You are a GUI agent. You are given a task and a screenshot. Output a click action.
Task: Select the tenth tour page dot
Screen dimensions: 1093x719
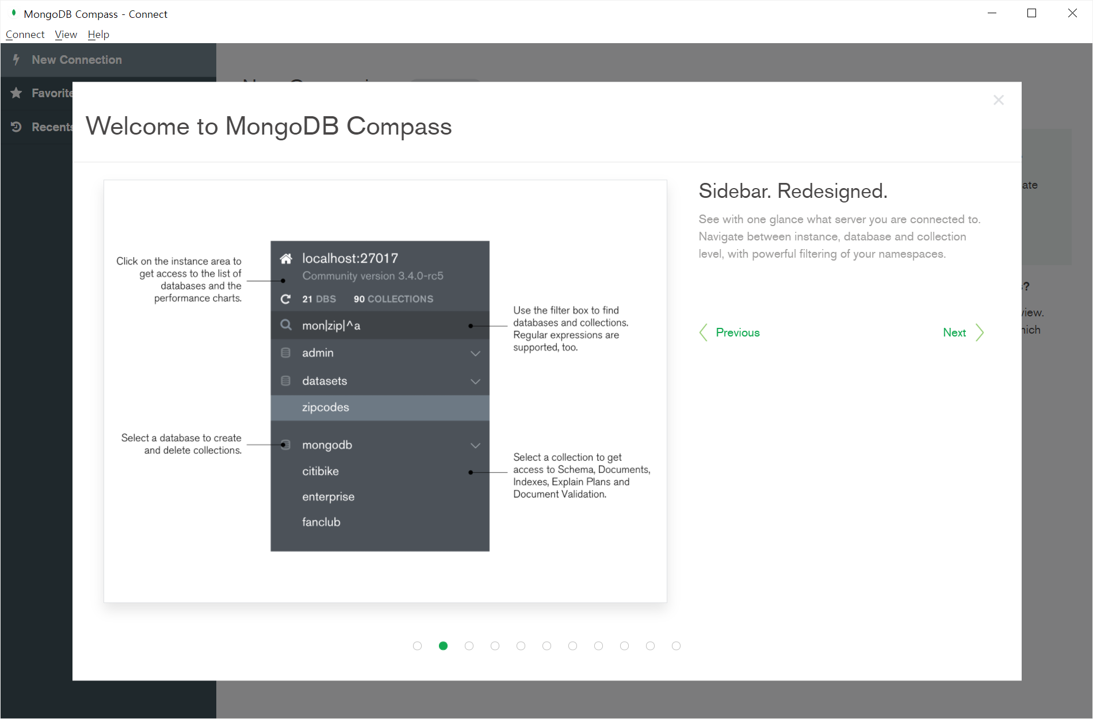pyautogui.click(x=650, y=646)
